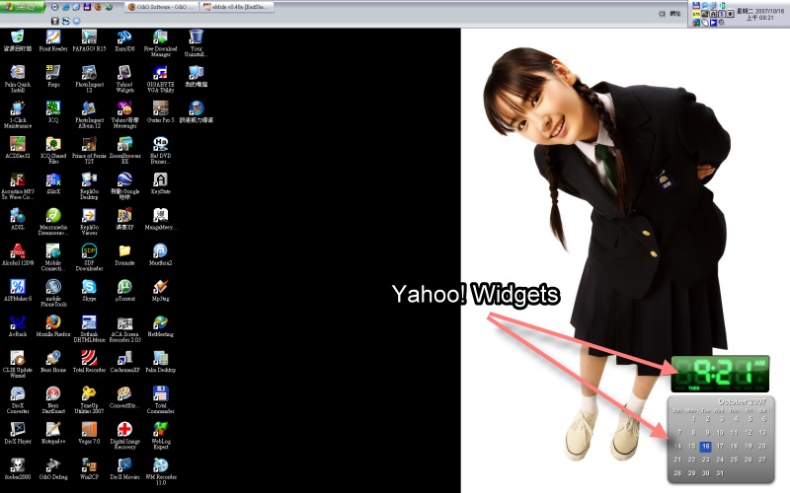This screenshot has height=493, width=790.
Task: Launch the Yahoo! Widgets desktop shortcut
Action: 124,79
